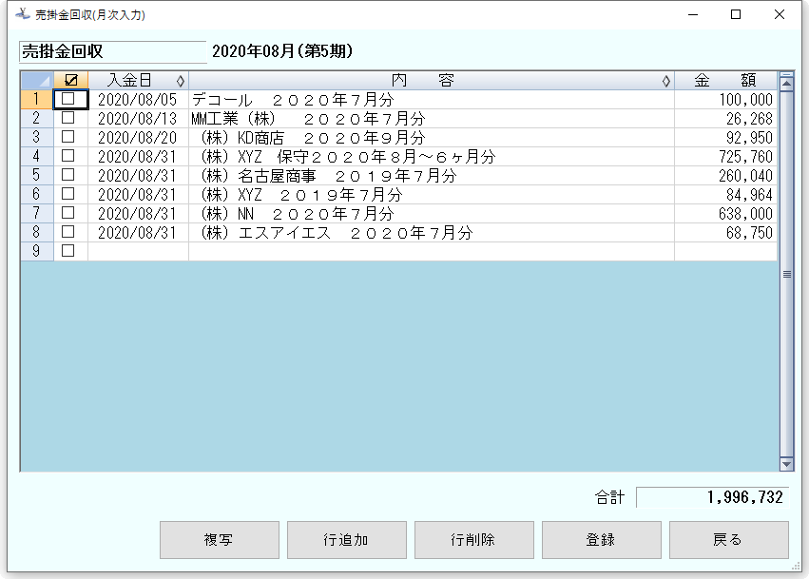
Task: Click the vertical scrollbar thumb grip
Action: click(x=786, y=274)
